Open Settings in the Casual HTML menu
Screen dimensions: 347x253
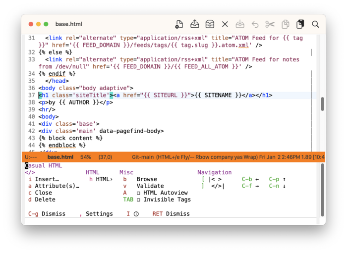pos(99,214)
